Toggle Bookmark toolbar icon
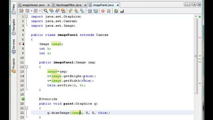Viewport: 213px width, 120px height. click(x=82, y=11)
